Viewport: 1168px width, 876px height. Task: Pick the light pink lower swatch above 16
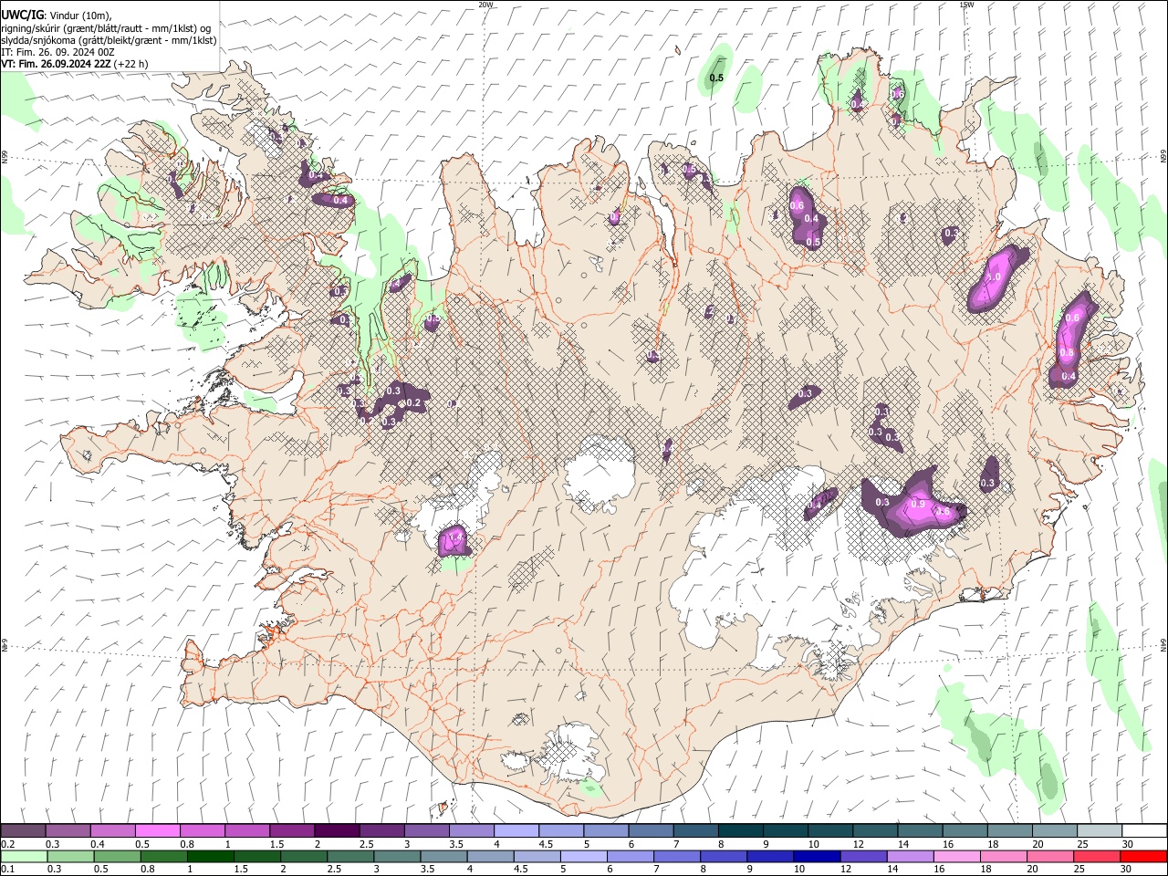(x=956, y=857)
